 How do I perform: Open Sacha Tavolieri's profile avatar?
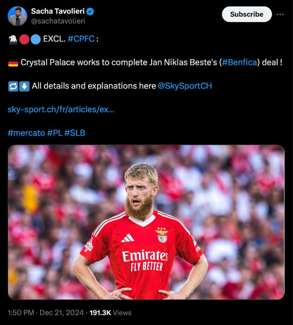coord(18,16)
